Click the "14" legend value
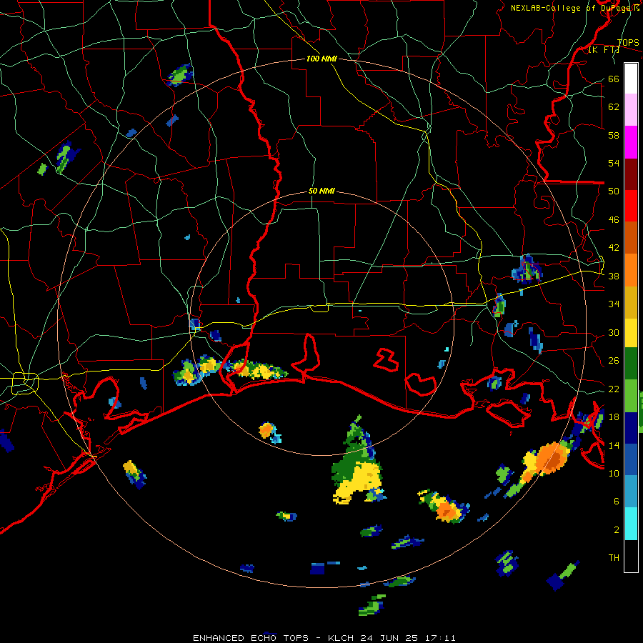 tap(614, 445)
